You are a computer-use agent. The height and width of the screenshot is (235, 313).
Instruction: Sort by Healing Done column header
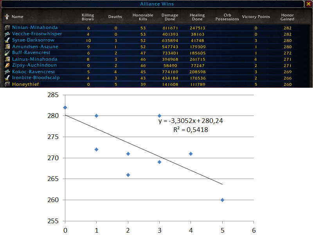(x=197, y=17)
